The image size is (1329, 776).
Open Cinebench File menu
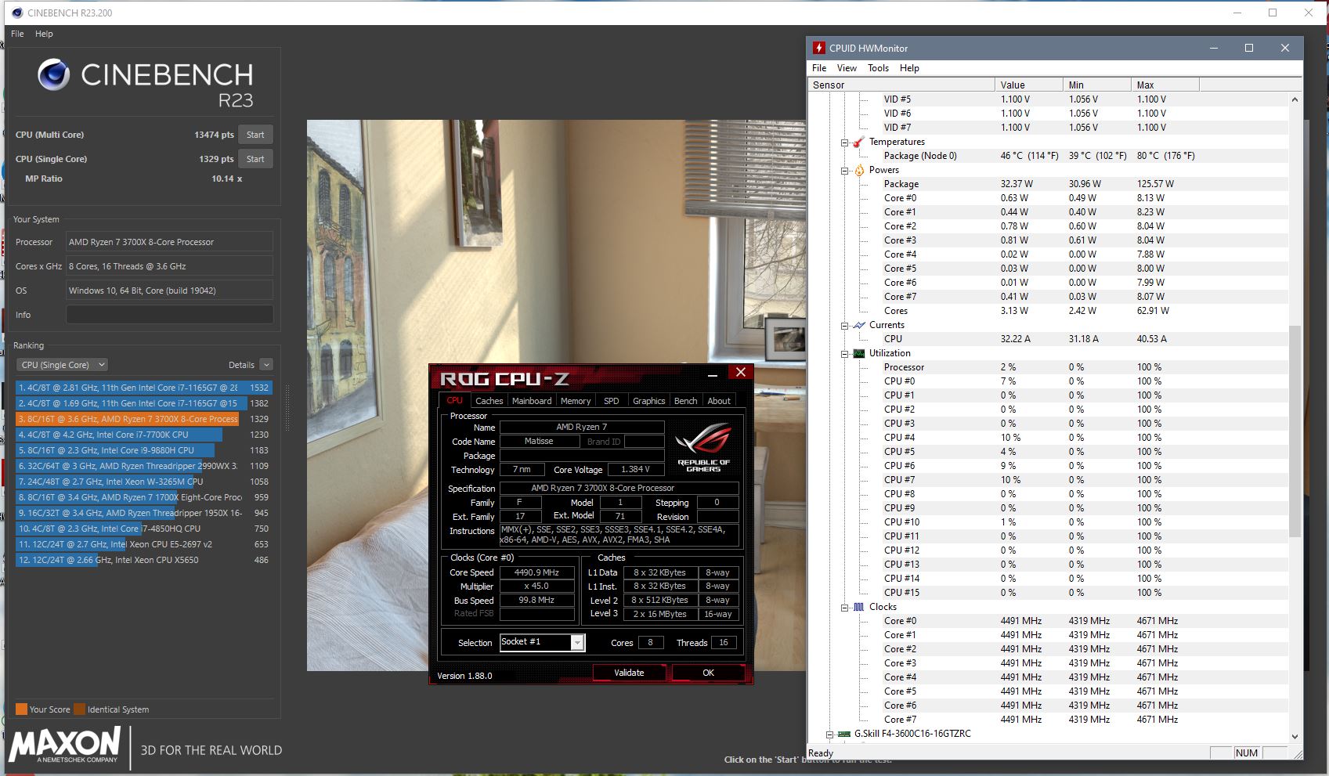pos(17,34)
